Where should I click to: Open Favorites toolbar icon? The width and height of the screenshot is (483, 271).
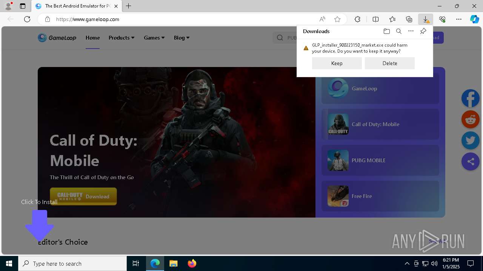click(x=392, y=19)
